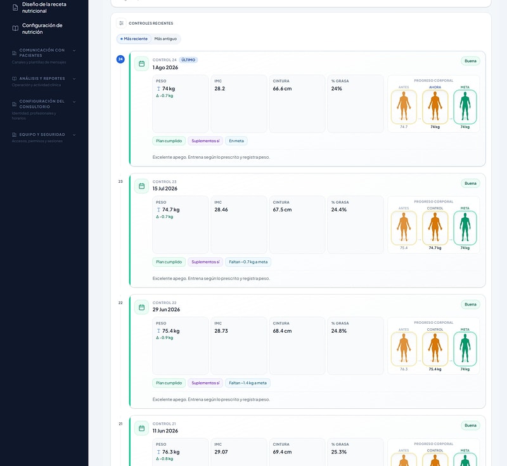Image resolution: width=507 pixels, height=466 pixels.
Task: Switch sorting to Más antiguo
Action: point(165,39)
